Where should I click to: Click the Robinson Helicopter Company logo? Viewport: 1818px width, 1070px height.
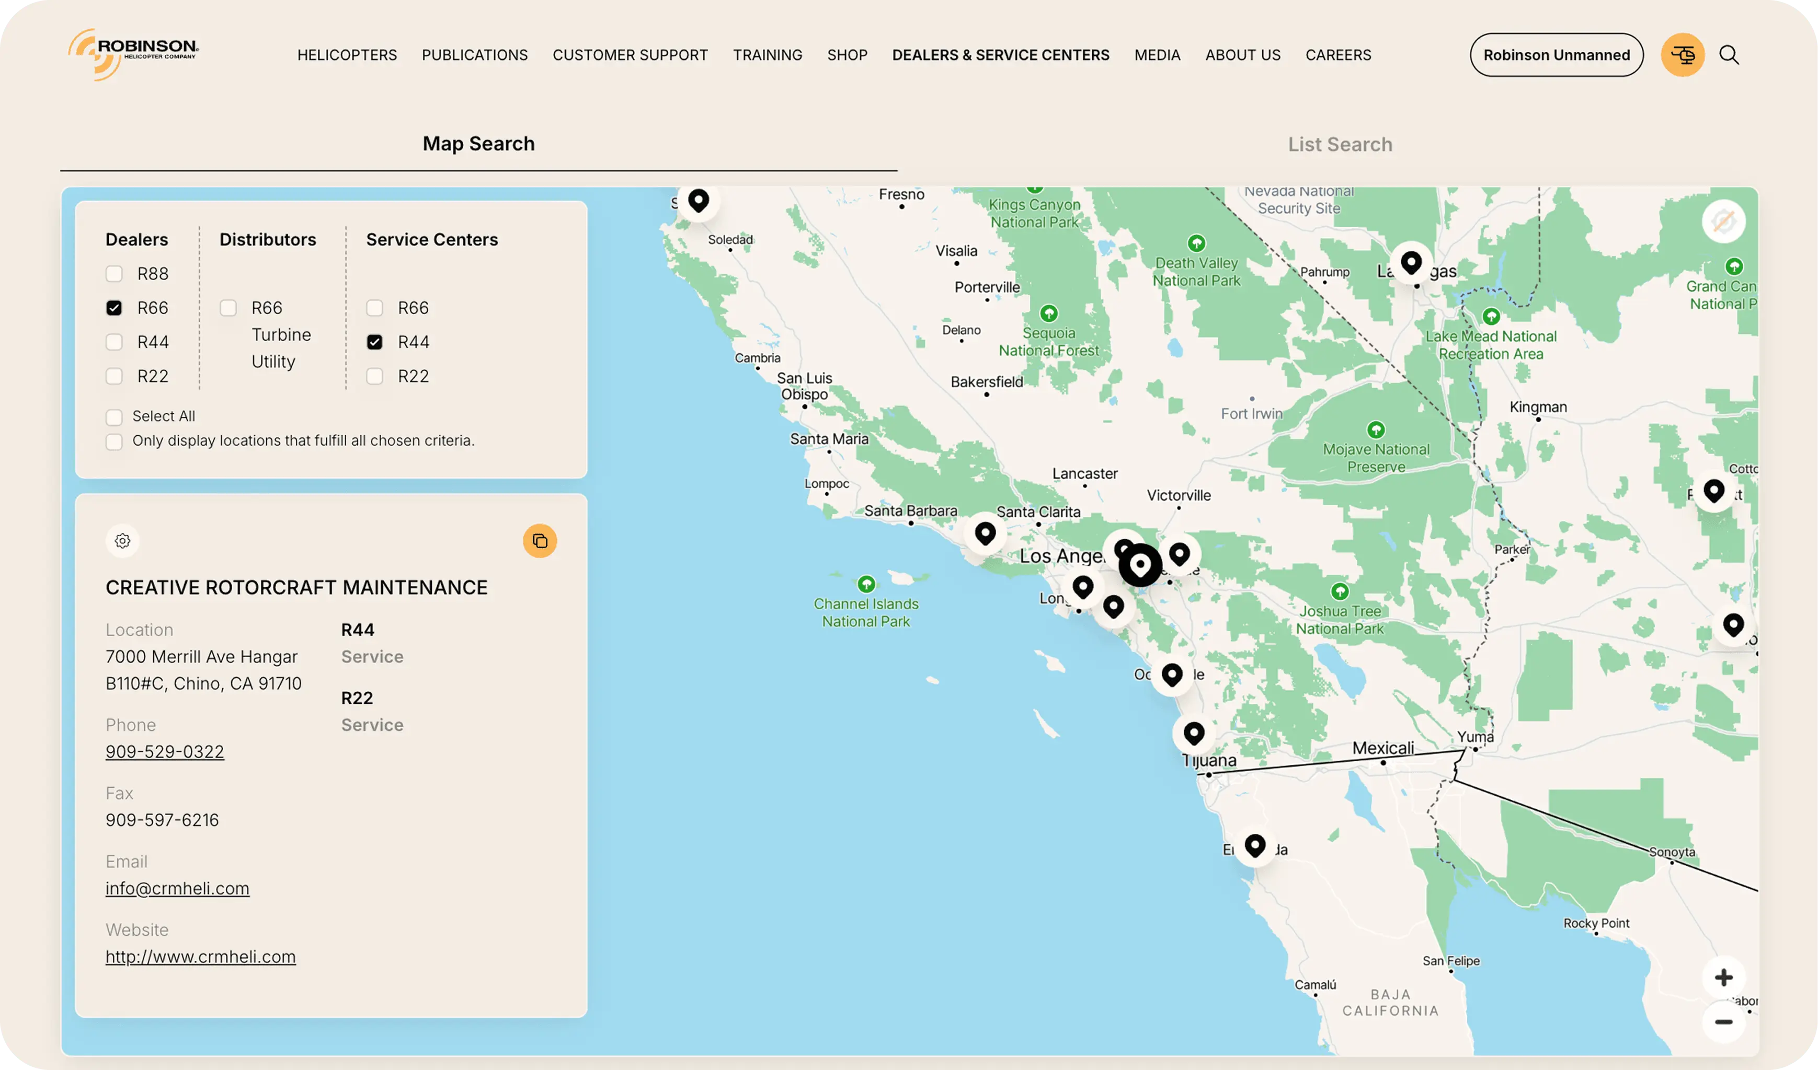pos(133,54)
